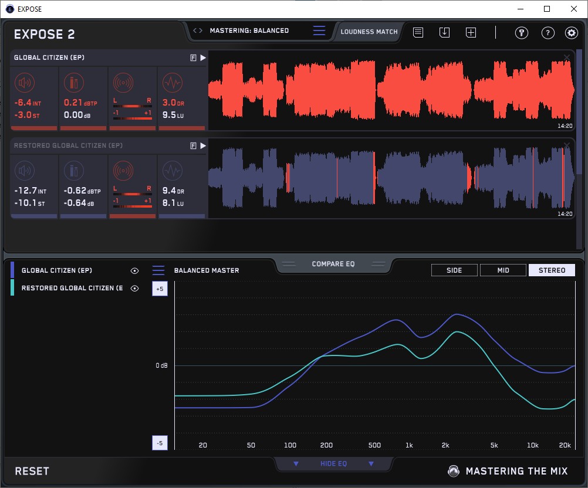
Task: Click the license key icon
Action: click(x=521, y=33)
